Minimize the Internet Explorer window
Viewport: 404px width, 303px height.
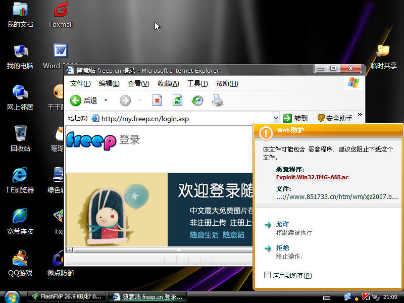pos(321,69)
